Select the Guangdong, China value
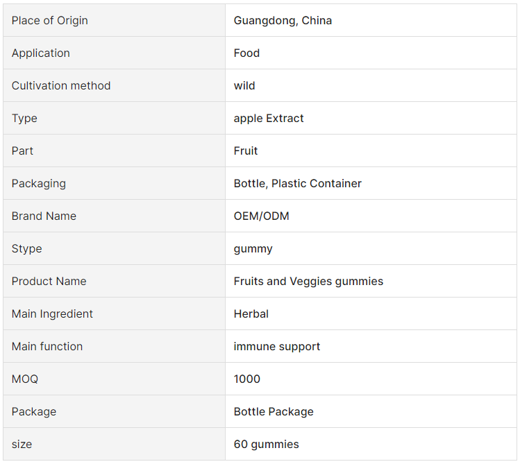 click(283, 21)
